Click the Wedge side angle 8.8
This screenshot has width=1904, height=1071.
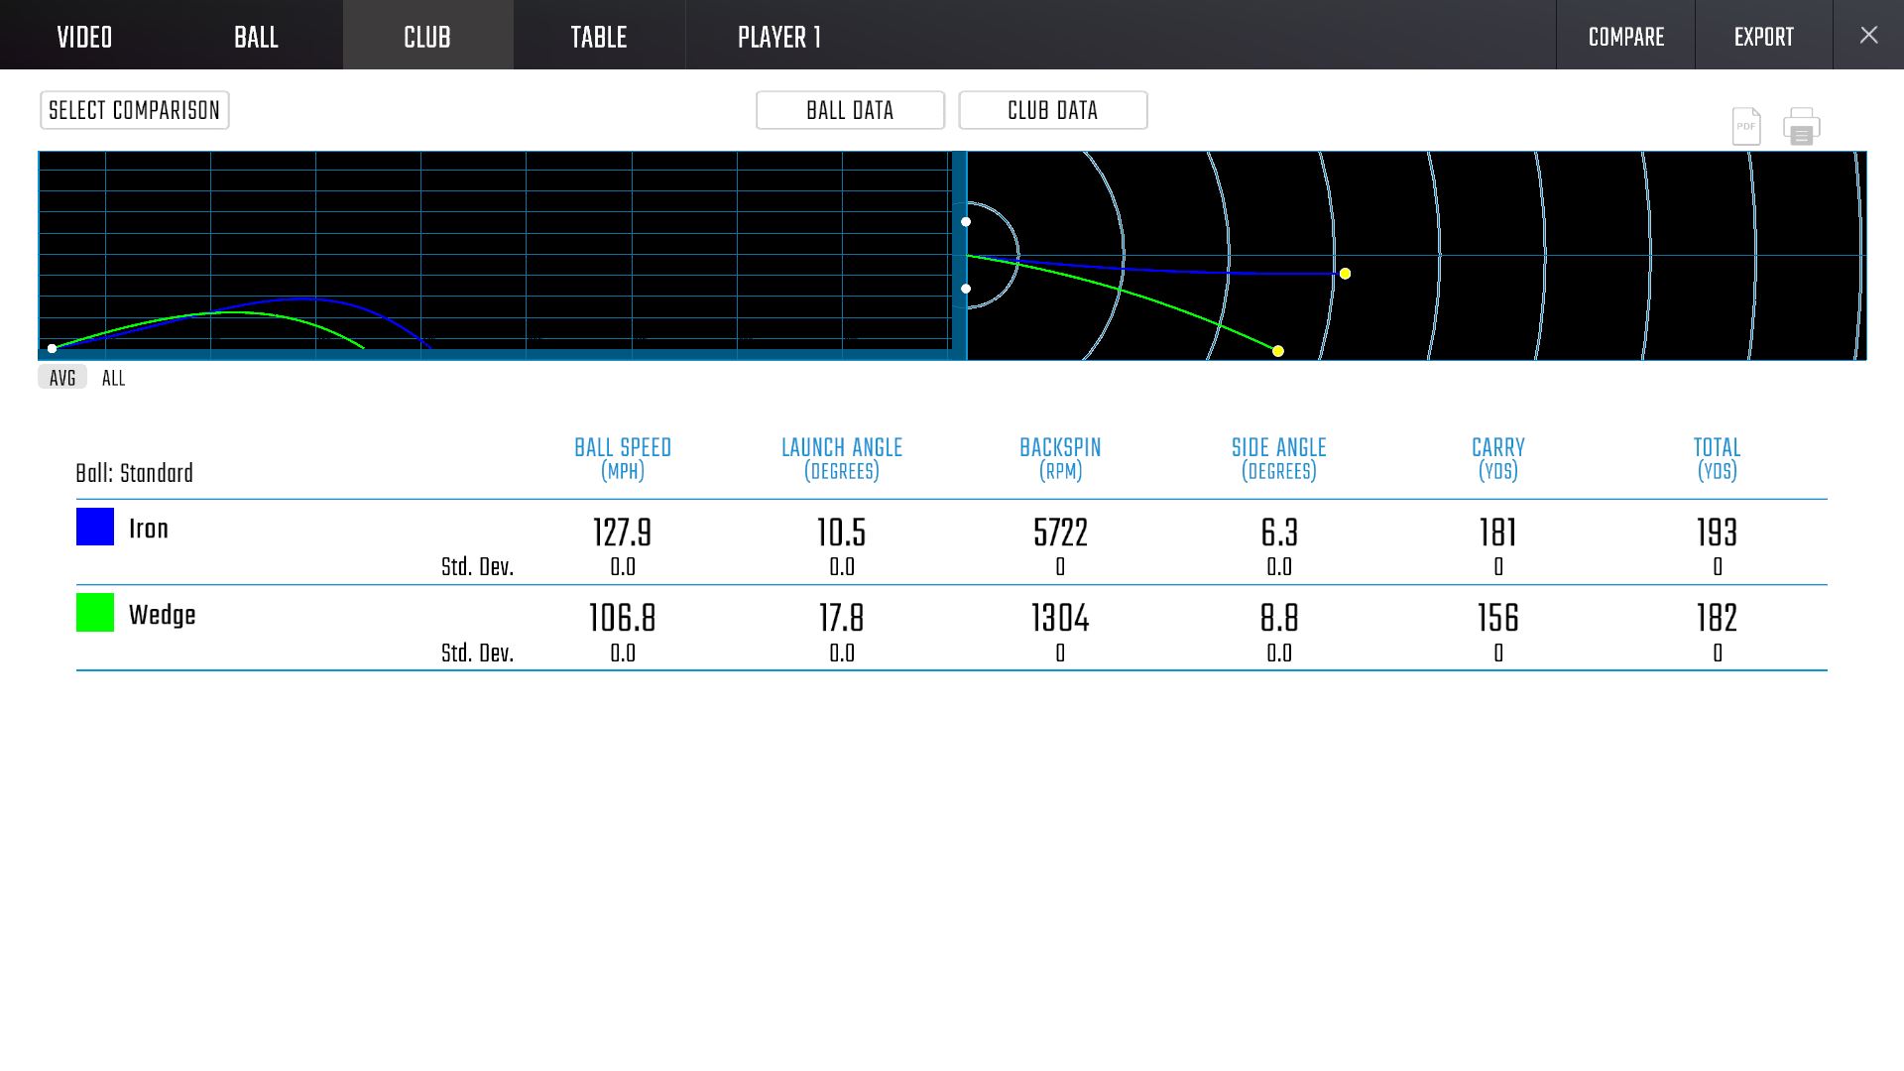pos(1279,618)
